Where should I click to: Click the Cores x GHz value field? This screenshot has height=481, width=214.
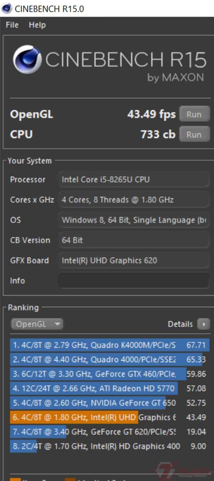click(134, 200)
